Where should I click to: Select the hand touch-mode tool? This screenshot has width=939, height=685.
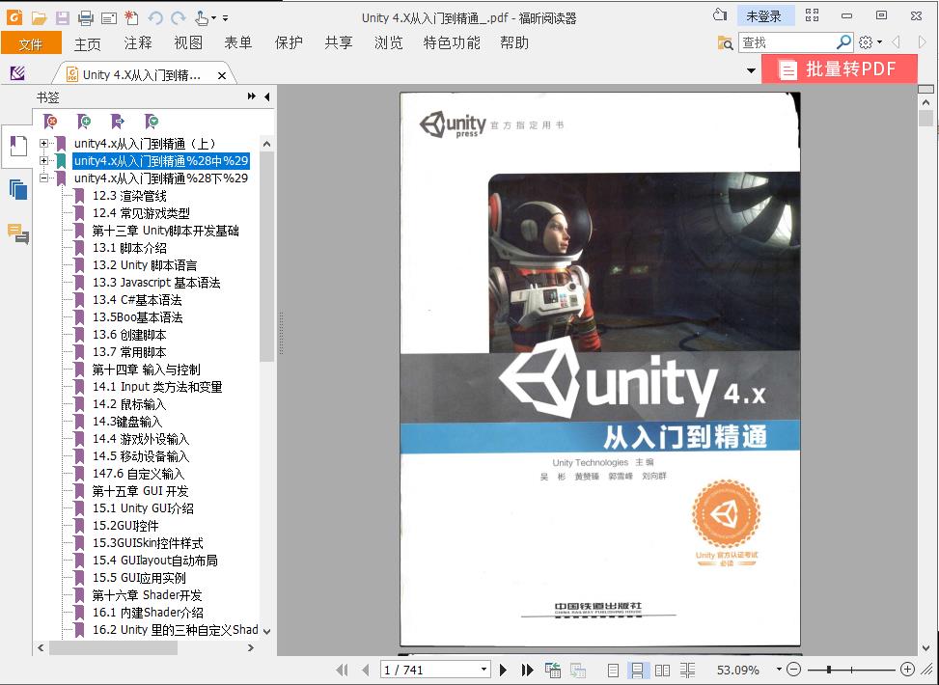202,18
